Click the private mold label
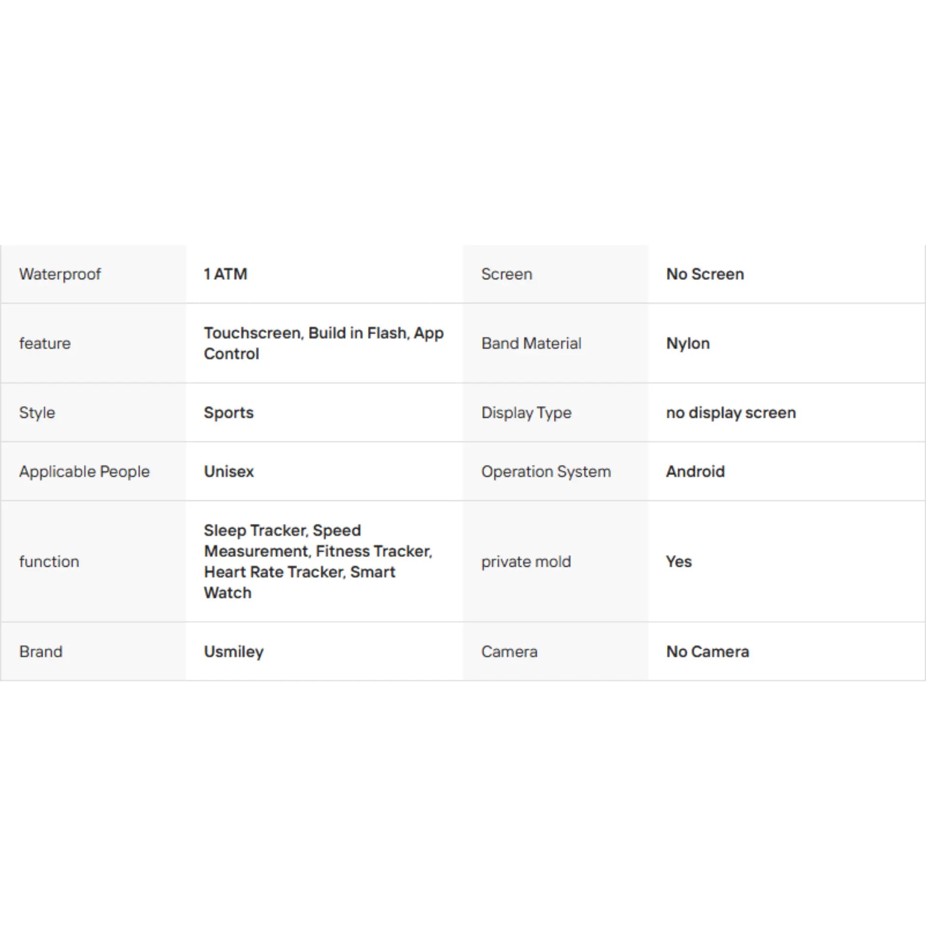This screenshot has width=926, height=926. (x=526, y=561)
